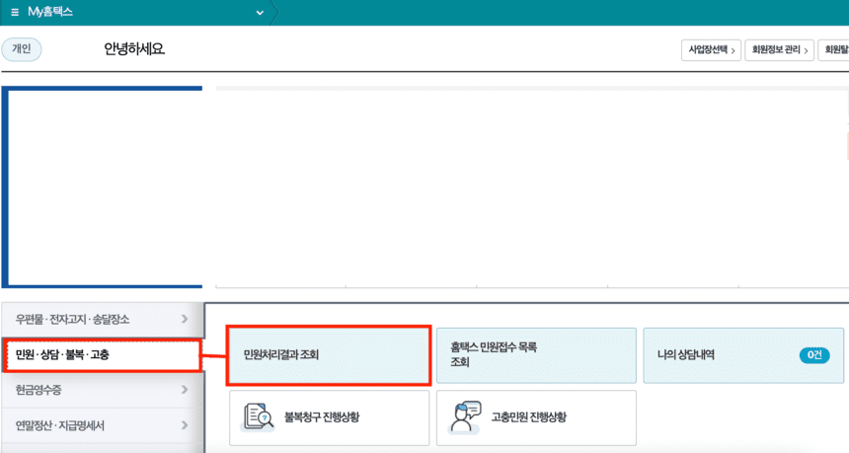Open 나의 상담내역 card
The width and height of the screenshot is (849, 453).
[743, 355]
